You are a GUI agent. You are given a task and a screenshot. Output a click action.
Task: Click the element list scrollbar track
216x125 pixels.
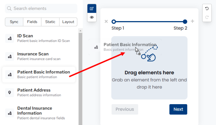[x=80, y=79]
